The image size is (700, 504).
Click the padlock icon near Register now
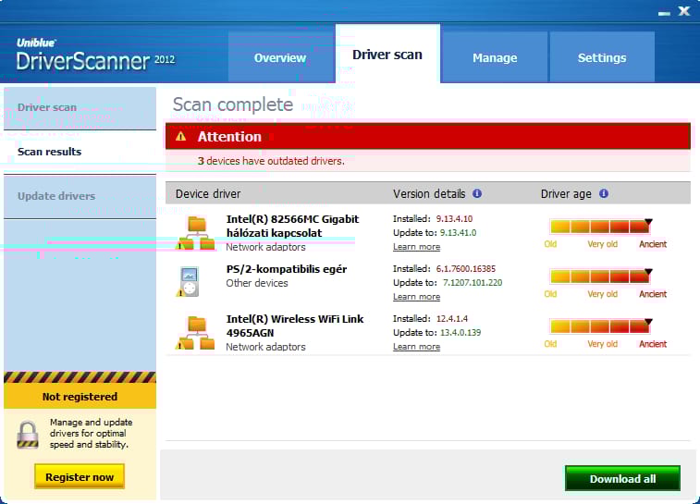coord(28,435)
